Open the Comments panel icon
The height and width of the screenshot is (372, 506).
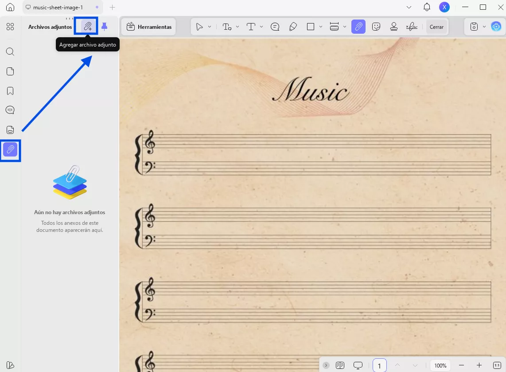10,110
